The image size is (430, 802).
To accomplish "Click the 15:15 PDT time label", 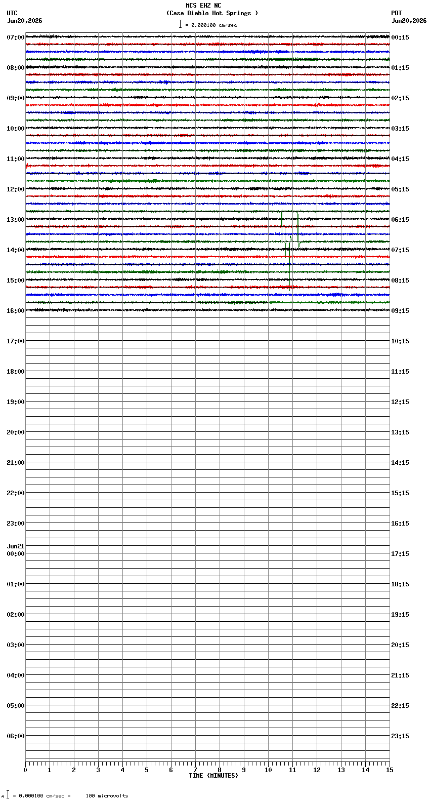I will 400,493.
